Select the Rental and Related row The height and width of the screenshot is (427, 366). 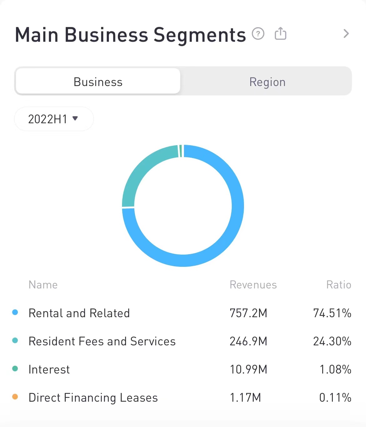(79, 313)
